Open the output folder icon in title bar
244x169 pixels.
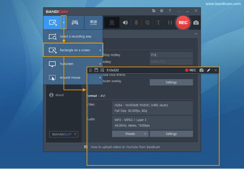pos(154,11)
